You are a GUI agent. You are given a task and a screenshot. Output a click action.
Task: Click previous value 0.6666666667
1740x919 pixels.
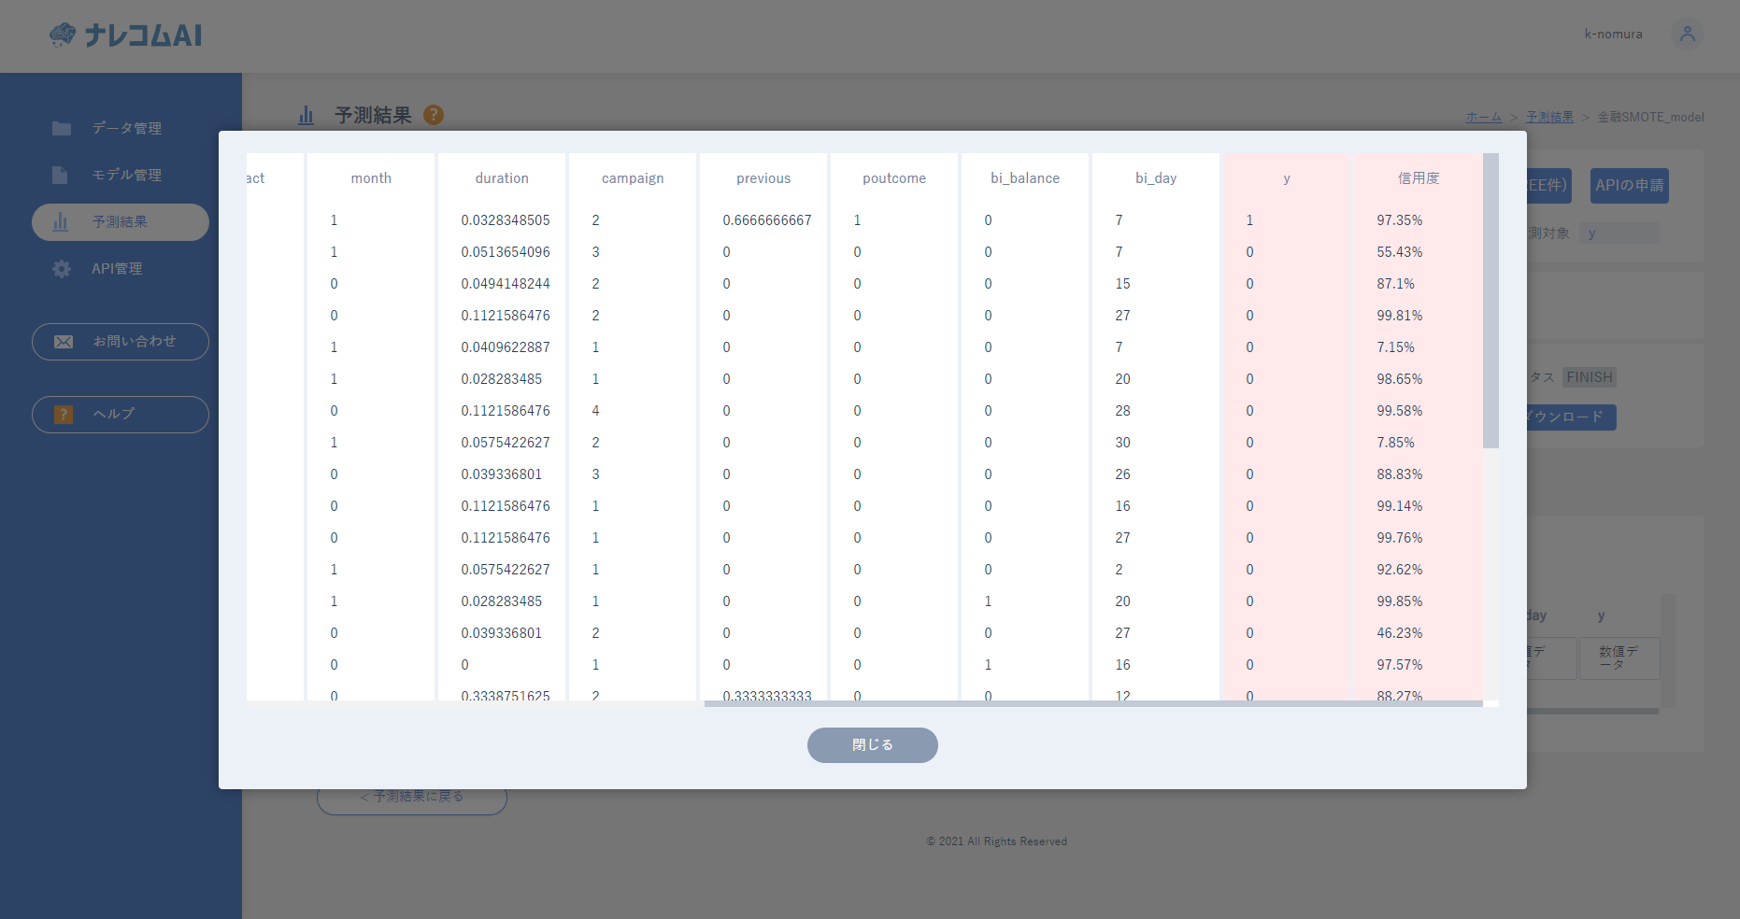(767, 220)
